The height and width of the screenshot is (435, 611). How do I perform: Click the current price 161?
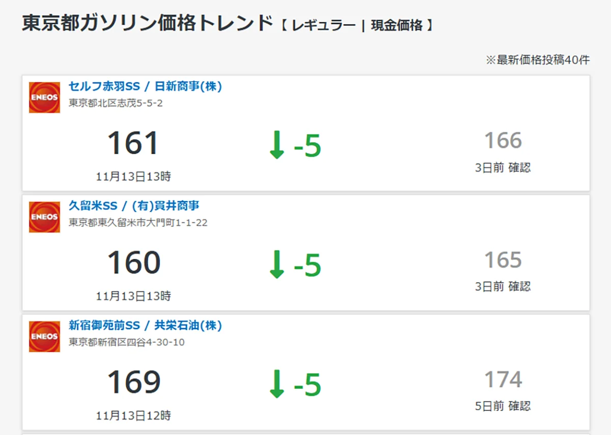click(133, 144)
